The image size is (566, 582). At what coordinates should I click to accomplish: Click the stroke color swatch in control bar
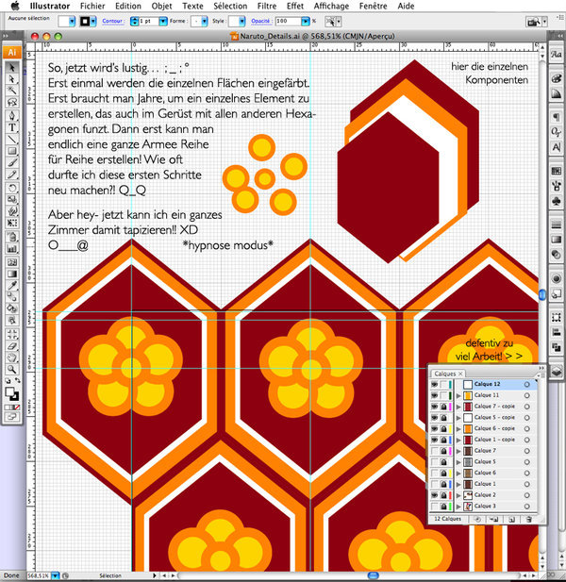pyautogui.click(x=85, y=21)
